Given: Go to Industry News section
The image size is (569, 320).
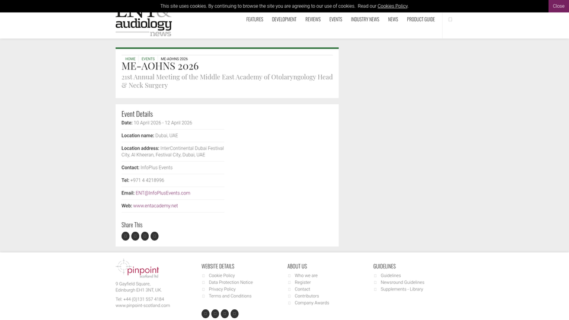Looking at the screenshot, I should click(365, 20).
